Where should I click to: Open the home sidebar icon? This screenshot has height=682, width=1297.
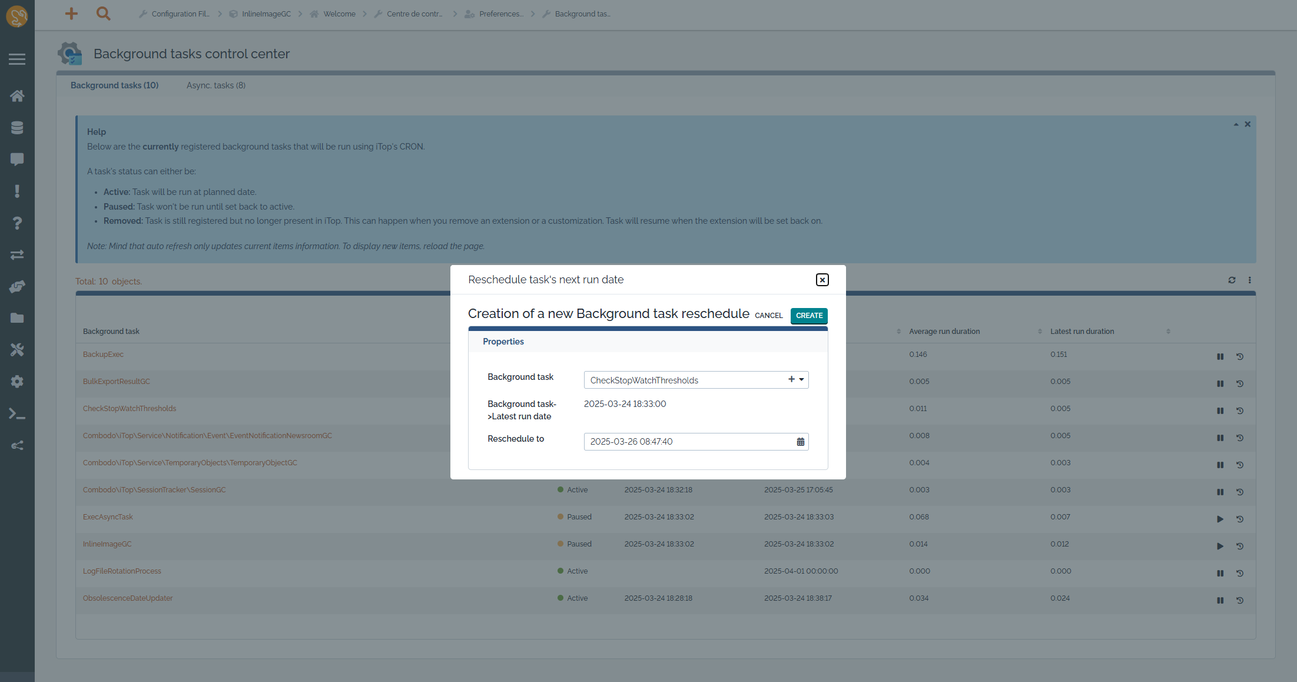tap(17, 95)
